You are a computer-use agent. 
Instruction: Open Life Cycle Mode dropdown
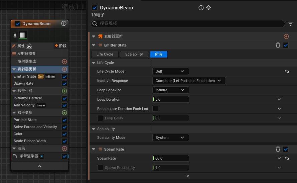pyautogui.click(x=171, y=71)
